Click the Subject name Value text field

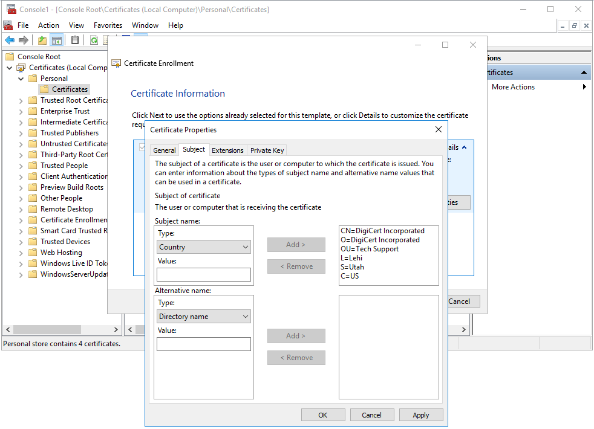click(x=203, y=275)
